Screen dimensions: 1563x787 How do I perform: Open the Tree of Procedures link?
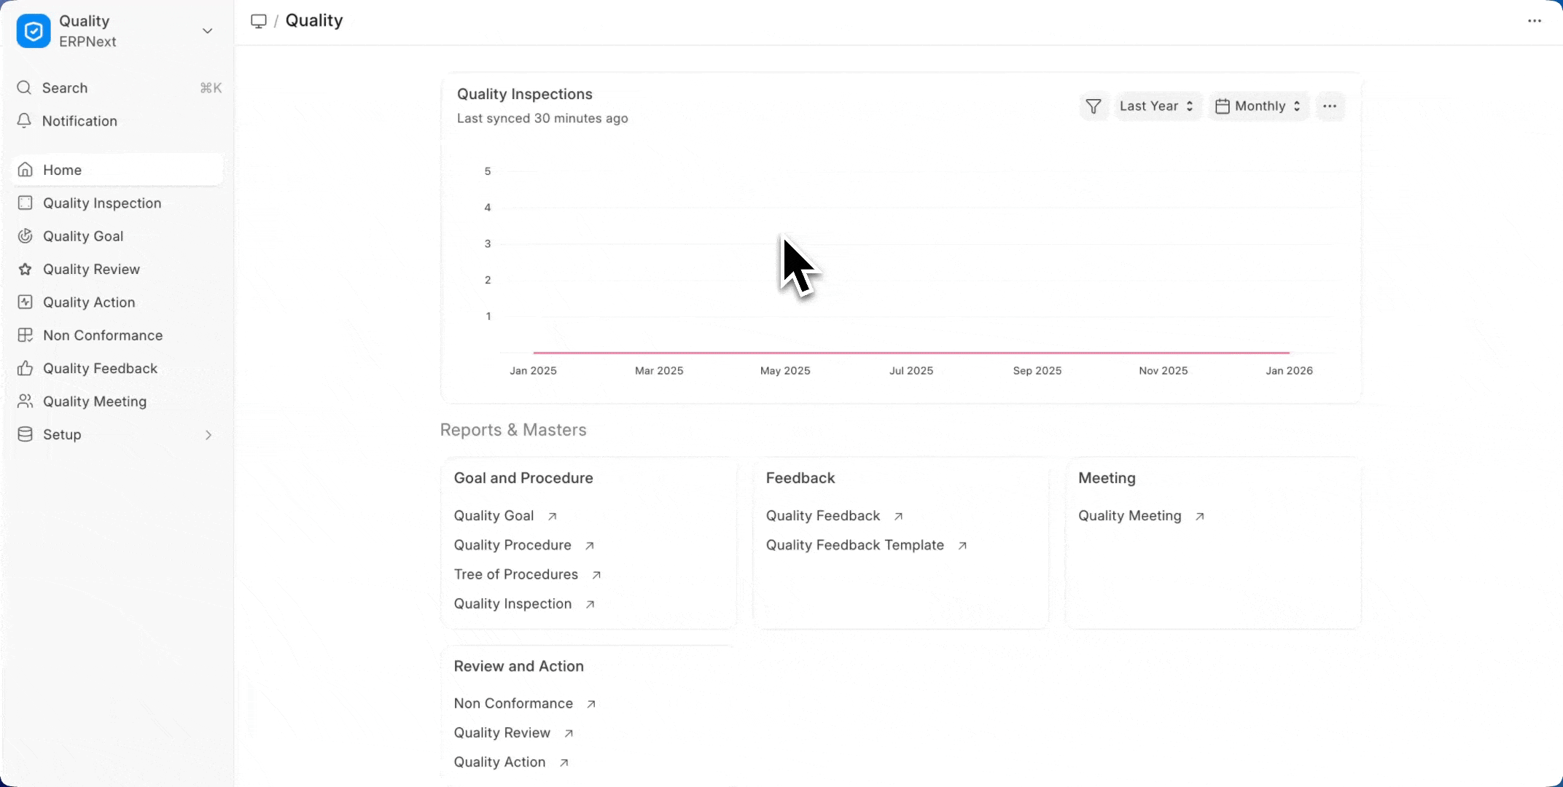click(516, 575)
